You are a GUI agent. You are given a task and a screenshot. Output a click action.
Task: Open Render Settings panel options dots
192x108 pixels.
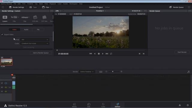(52, 11)
